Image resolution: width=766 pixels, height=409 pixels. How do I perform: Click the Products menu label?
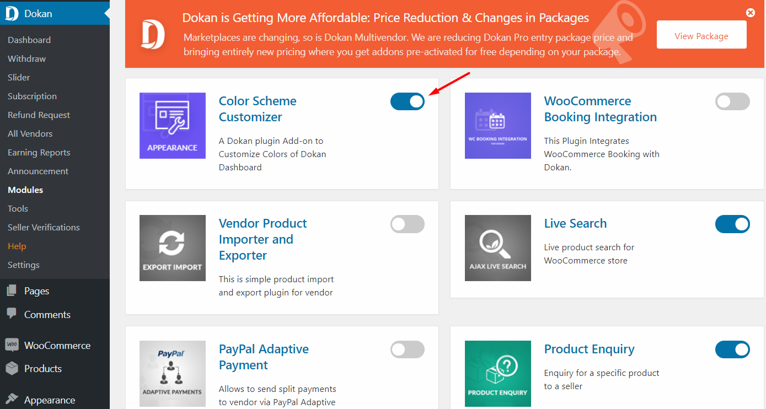point(43,368)
